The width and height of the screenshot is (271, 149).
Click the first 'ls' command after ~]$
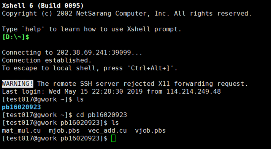[x=80, y=99]
